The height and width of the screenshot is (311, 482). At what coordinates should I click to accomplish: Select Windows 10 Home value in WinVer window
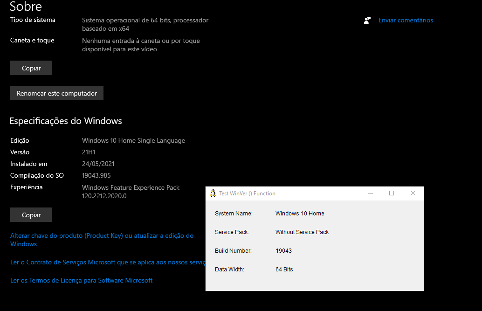click(x=300, y=214)
